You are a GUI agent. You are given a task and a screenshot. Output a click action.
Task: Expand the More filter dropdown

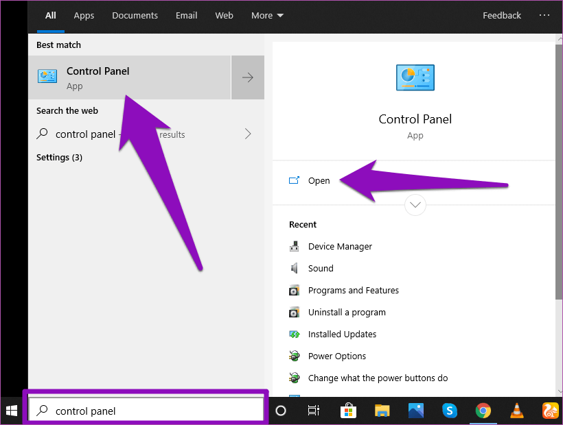coord(267,15)
